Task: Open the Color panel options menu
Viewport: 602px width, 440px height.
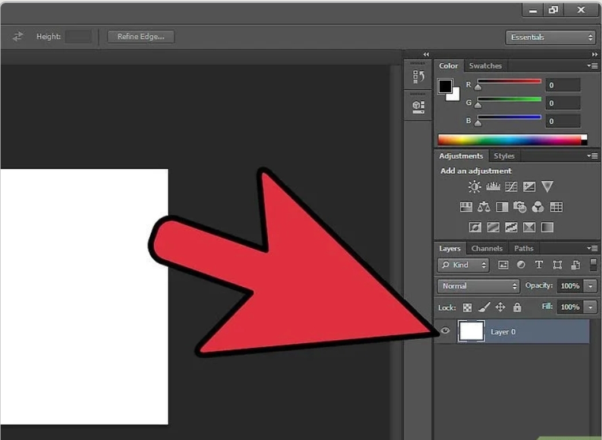Action: tap(592, 66)
